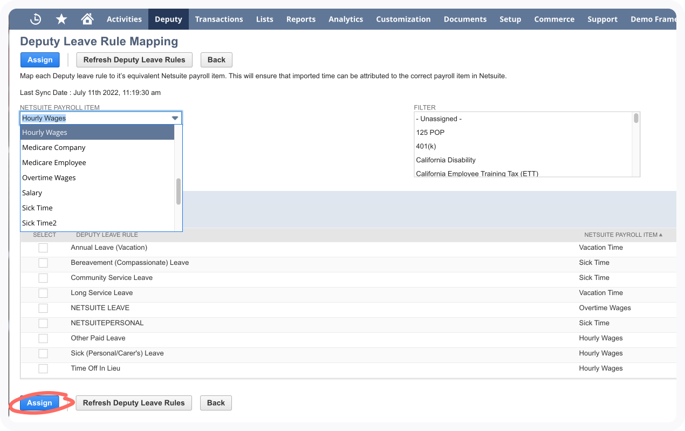
Task: Click the bottom Back button
Action: pos(216,403)
